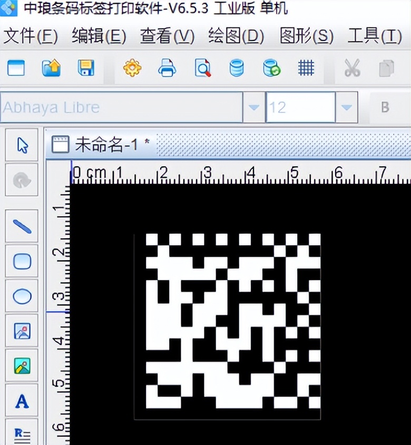411x445 pixels.
Task: Click the copy pages icon
Action: point(387,68)
